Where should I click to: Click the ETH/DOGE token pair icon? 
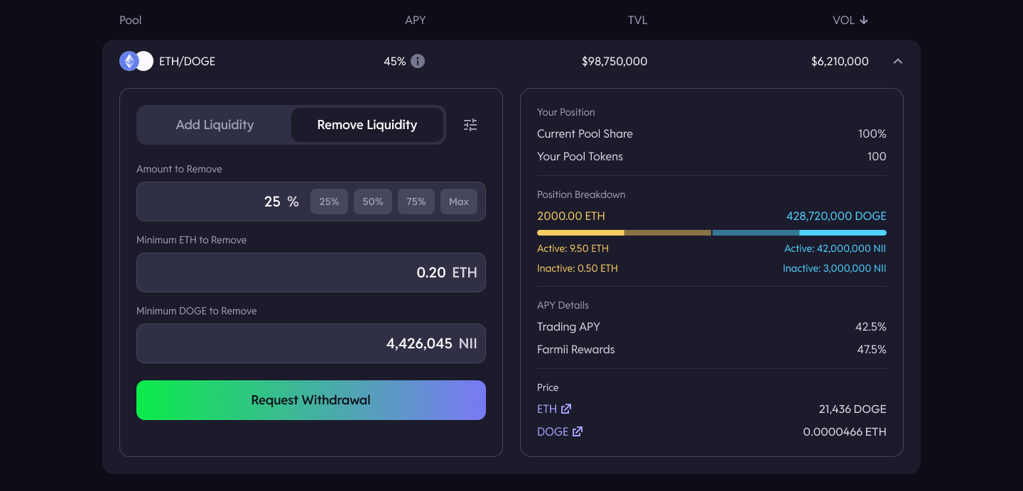pyautogui.click(x=136, y=61)
